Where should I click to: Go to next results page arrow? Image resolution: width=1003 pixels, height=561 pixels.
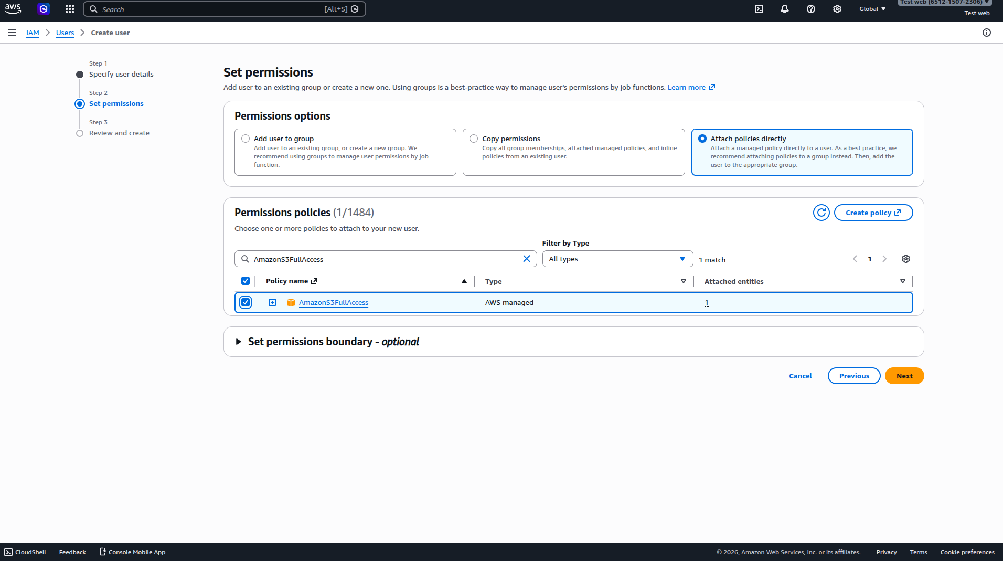(884, 259)
